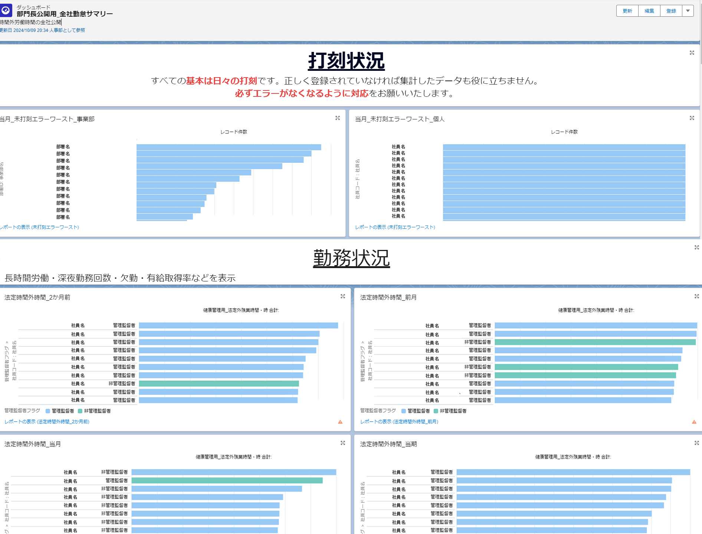Click the warning triangle under 法定時間外時間_前月
Viewport: 702px width, 534px height.
pyautogui.click(x=694, y=422)
